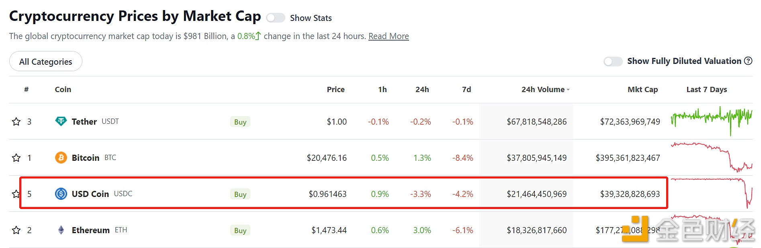Image resolution: width=761 pixels, height=248 pixels.
Task: Click Buy button for Ethereum
Action: [240, 230]
